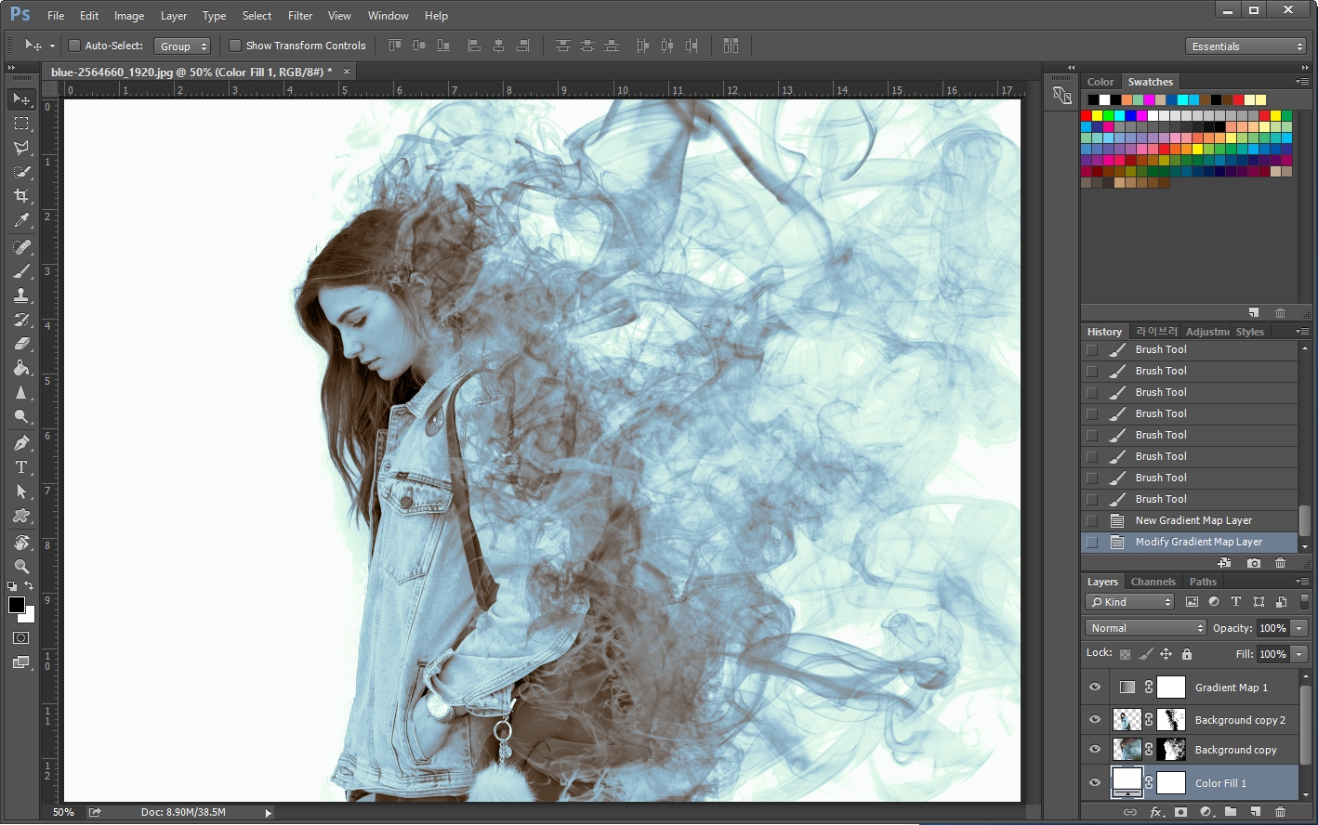Select the Move tool

21,98
